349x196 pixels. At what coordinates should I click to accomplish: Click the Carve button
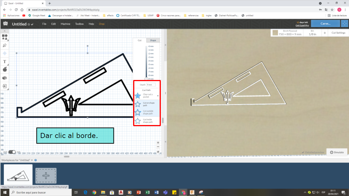coord(325,24)
